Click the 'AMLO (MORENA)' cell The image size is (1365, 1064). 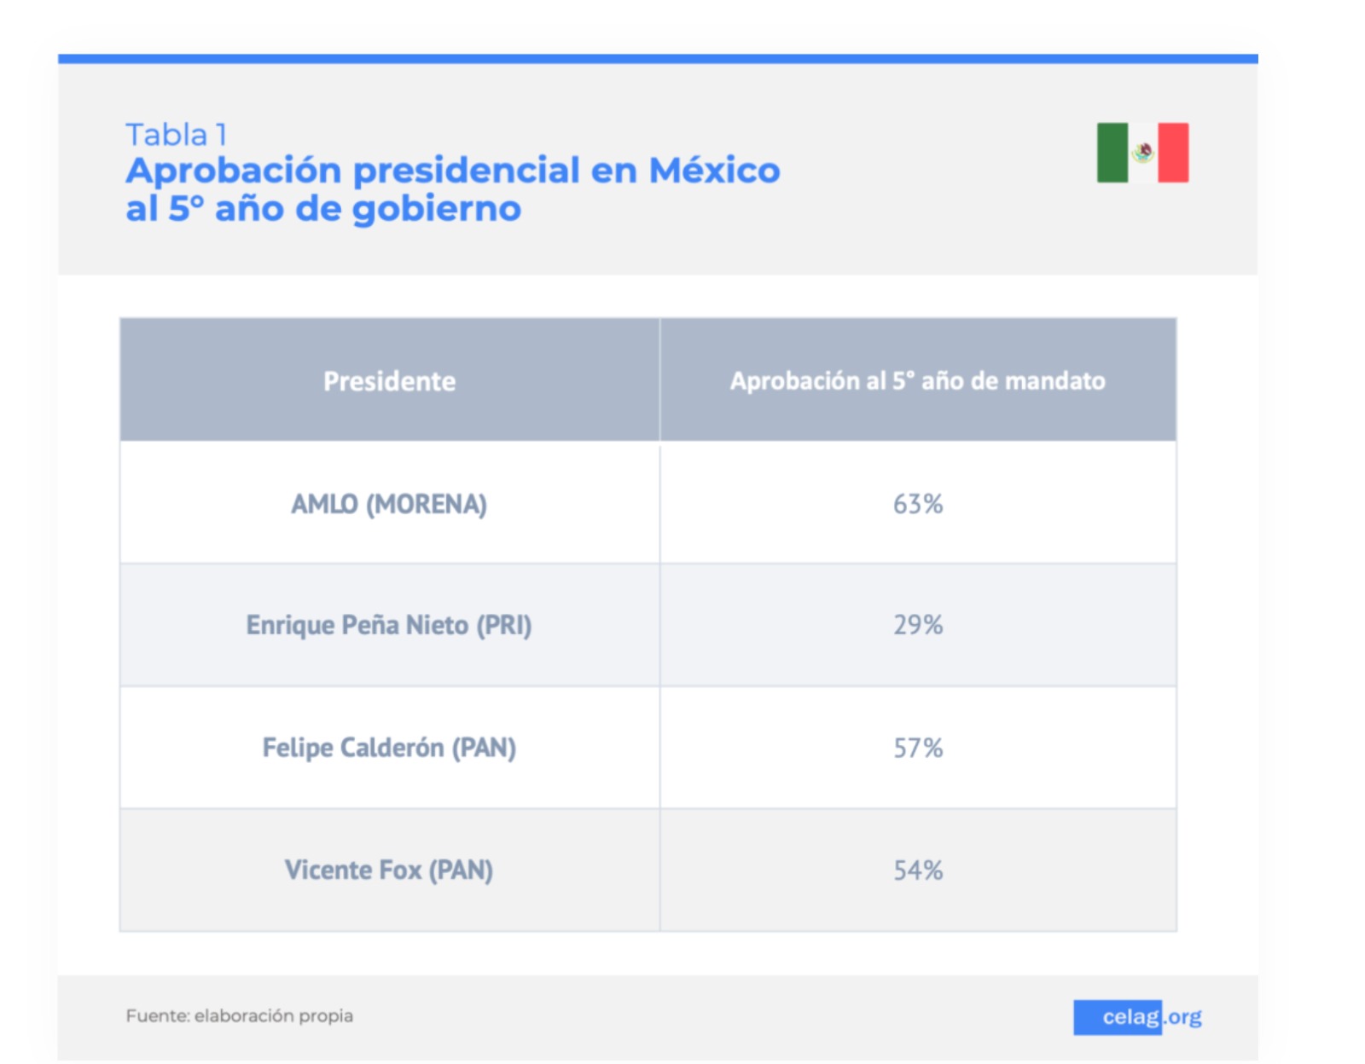click(389, 504)
